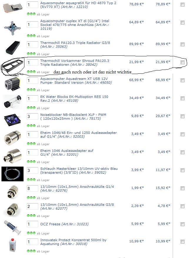Open the EK Multioption RES 150 reservoir image

click(x=13, y=102)
